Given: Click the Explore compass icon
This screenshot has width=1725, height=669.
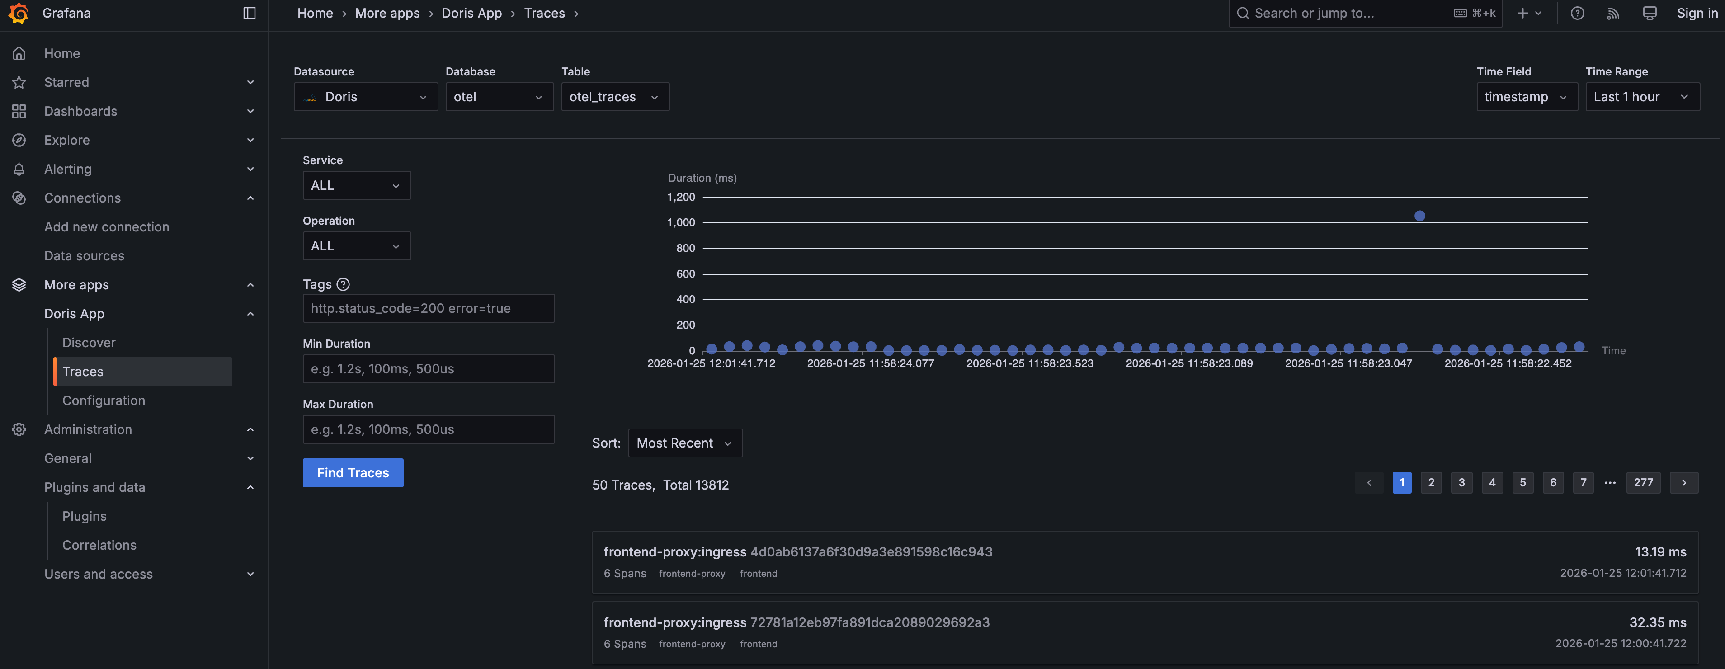Looking at the screenshot, I should click(19, 140).
